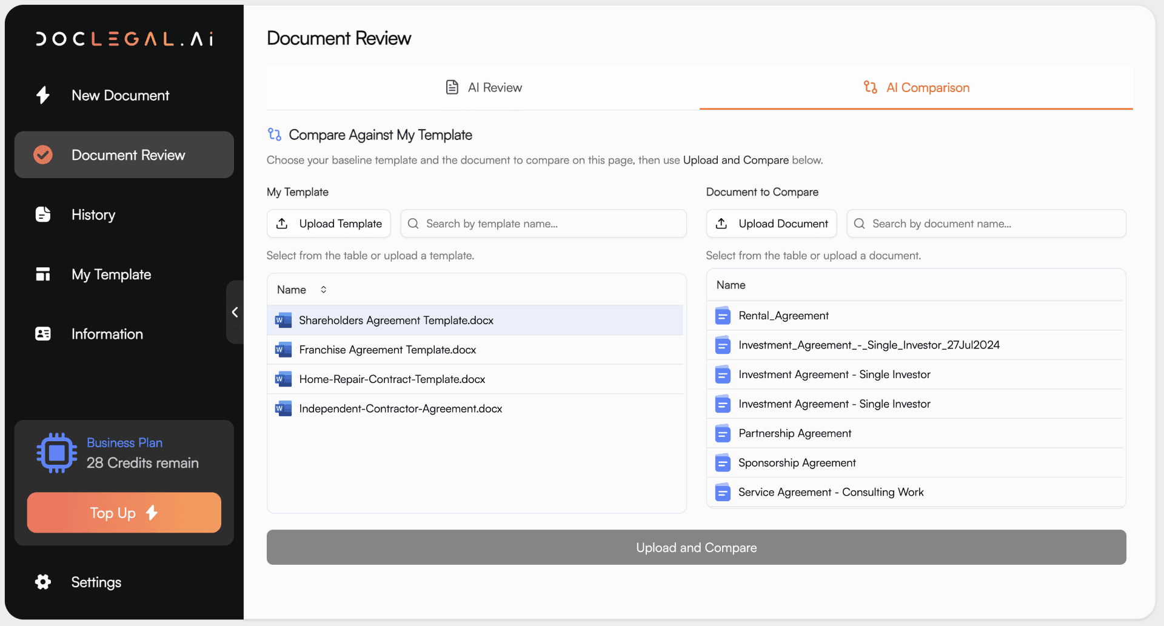Open New Document from the sidebar
The image size is (1164, 626).
[124, 95]
